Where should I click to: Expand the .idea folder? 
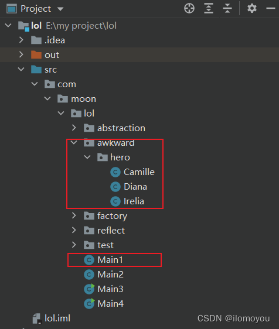coord(21,40)
